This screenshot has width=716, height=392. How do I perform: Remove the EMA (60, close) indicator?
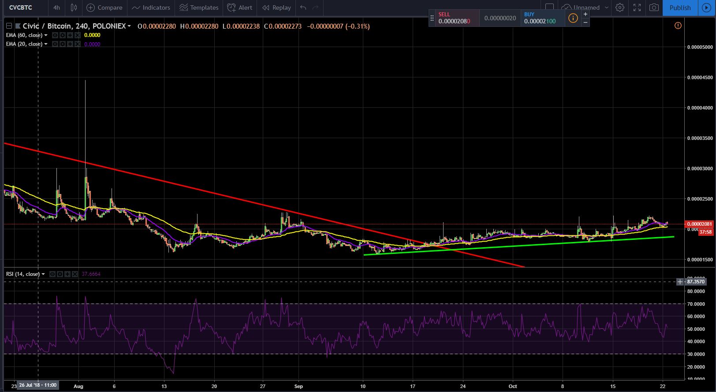click(78, 35)
